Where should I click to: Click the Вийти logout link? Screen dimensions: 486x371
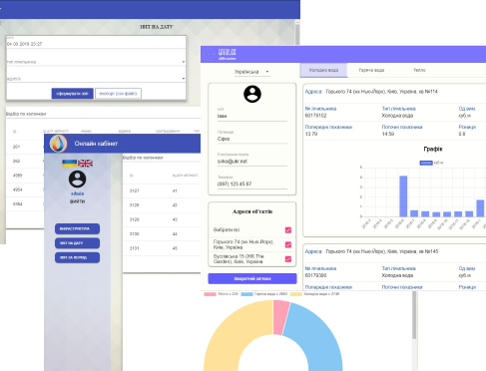(77, 201)
